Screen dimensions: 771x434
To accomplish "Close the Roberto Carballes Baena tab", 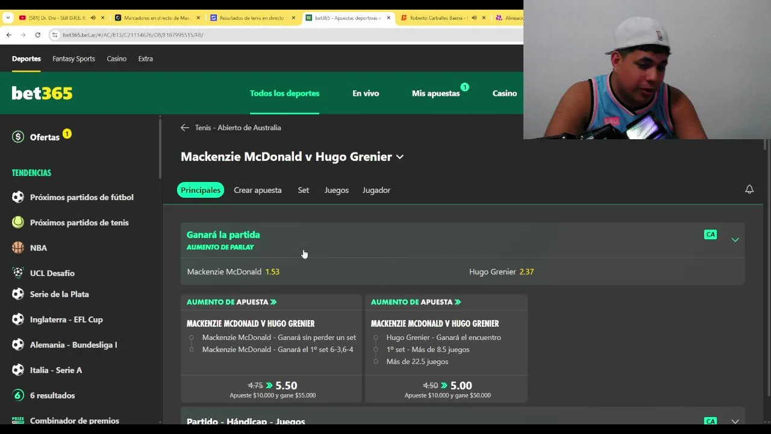I will pyautogui.click(x=484, y=18).
